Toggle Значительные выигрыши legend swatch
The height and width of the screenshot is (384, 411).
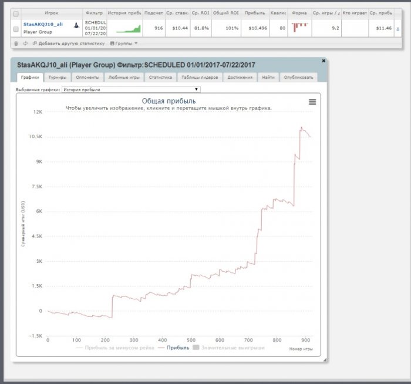[x=197, y=348]
